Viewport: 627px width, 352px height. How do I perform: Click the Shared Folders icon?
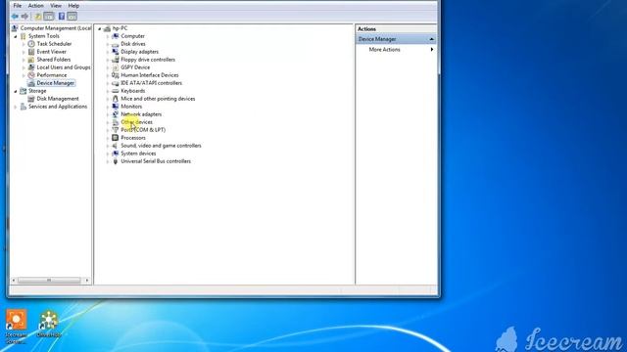pos(31,60)
